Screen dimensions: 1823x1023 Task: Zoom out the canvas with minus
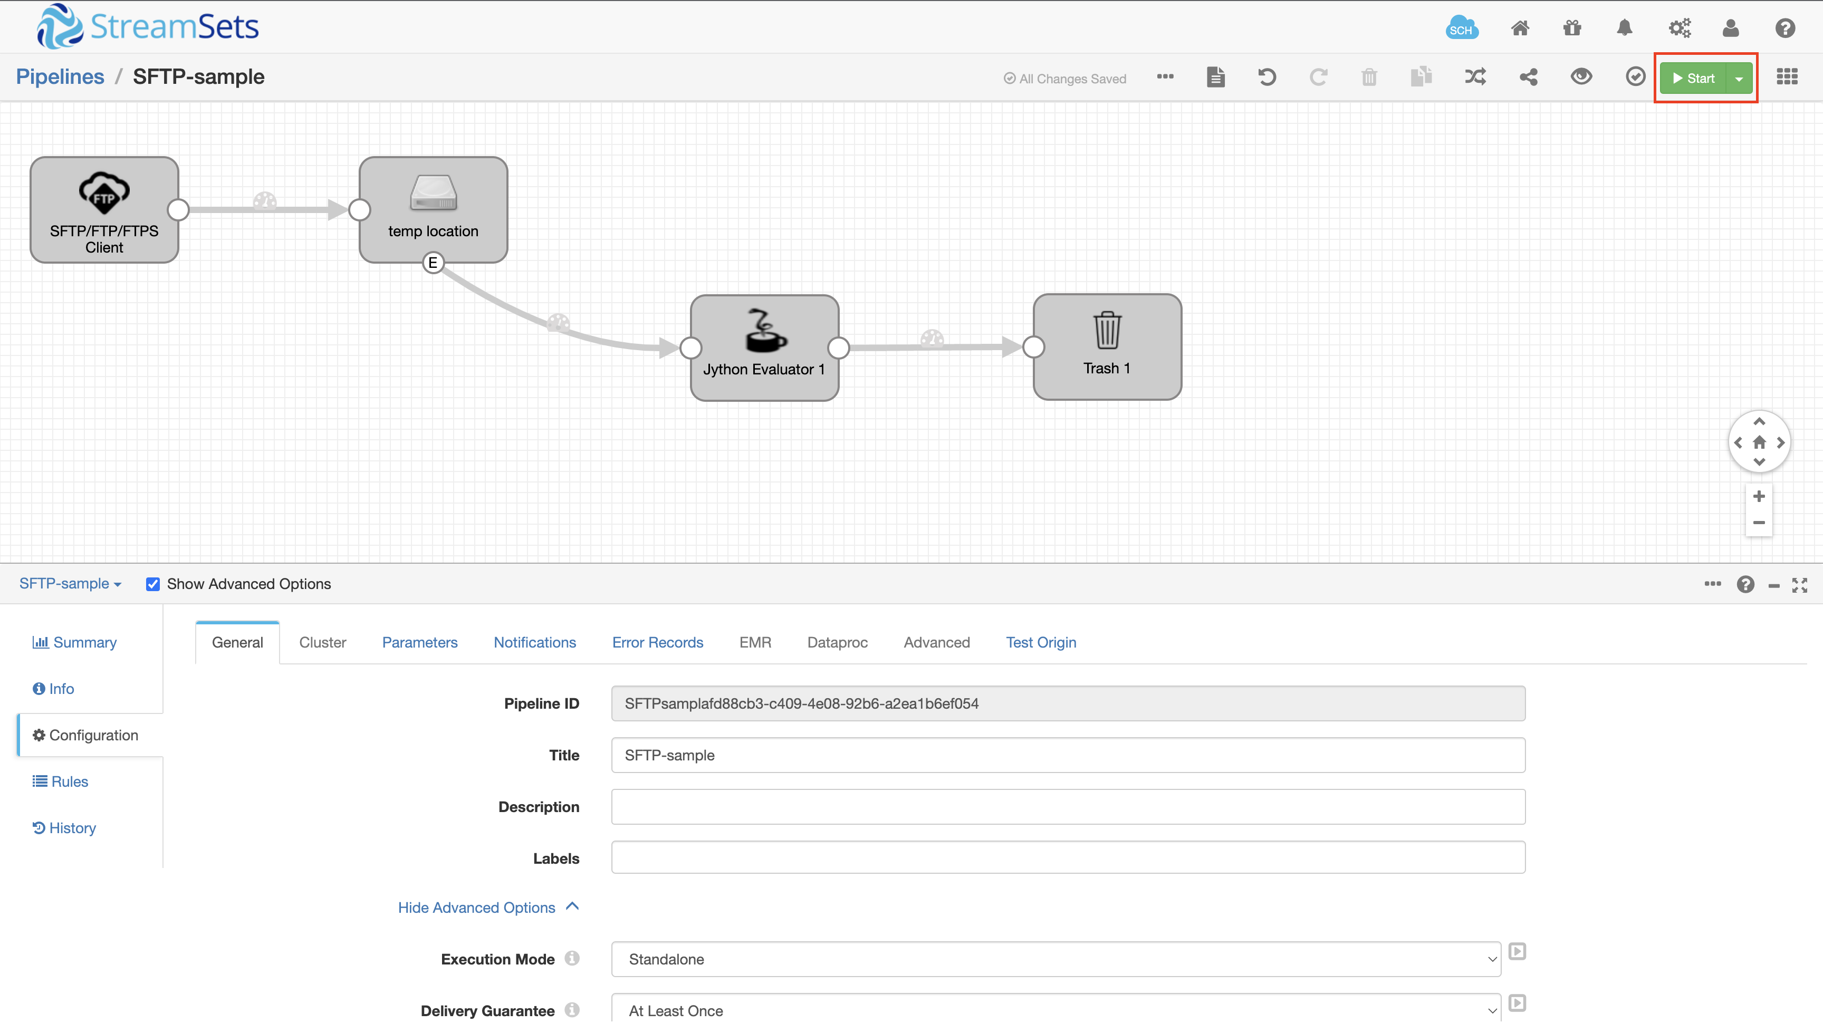click(x=1759, y=523)
